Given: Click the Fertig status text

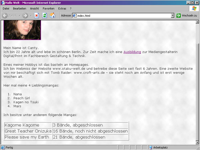Looking at the screenshot, I should point(9,148).
